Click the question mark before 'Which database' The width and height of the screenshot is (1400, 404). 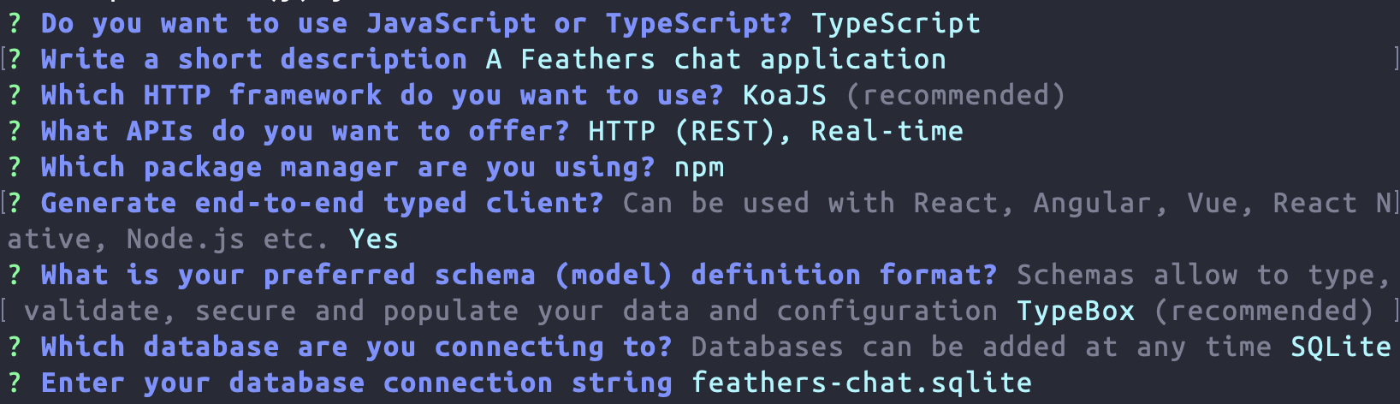tap(15, 347)
